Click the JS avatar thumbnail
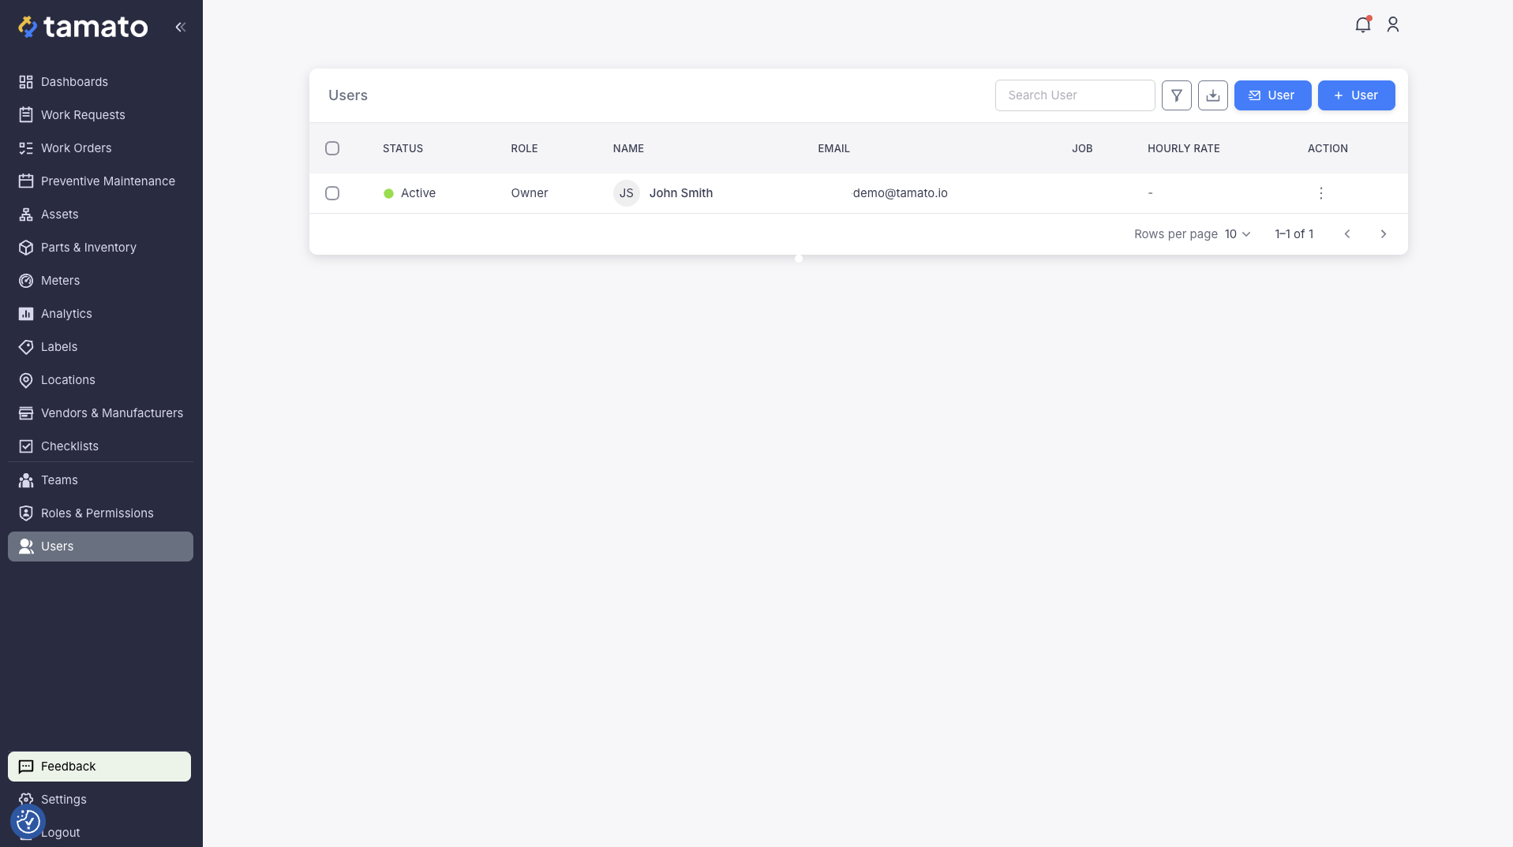The image size is (1513, 847). (626, 193)
